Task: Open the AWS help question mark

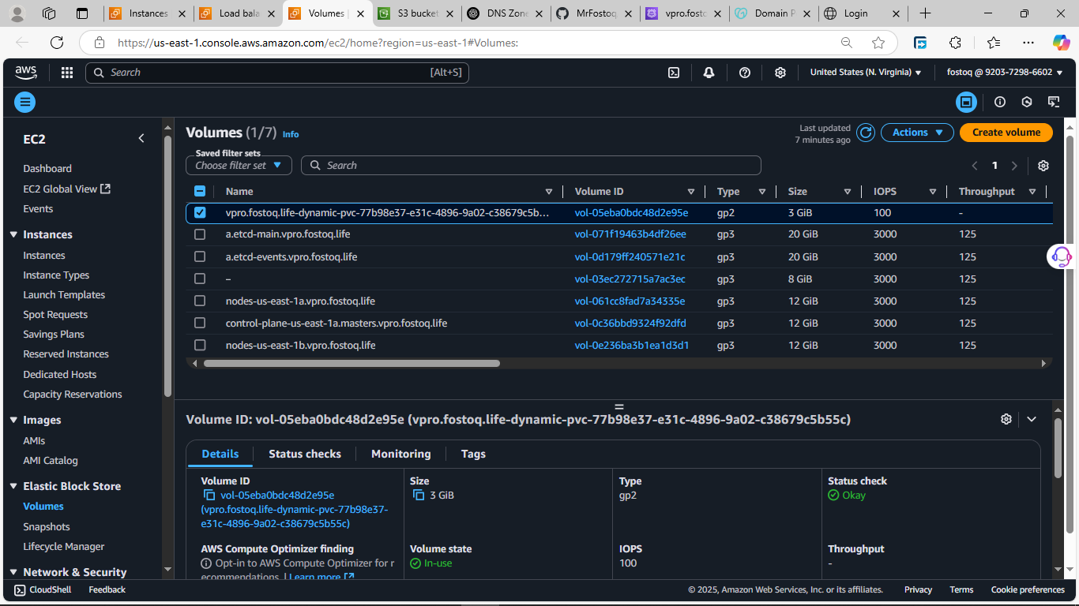Action: pos(745,73)
